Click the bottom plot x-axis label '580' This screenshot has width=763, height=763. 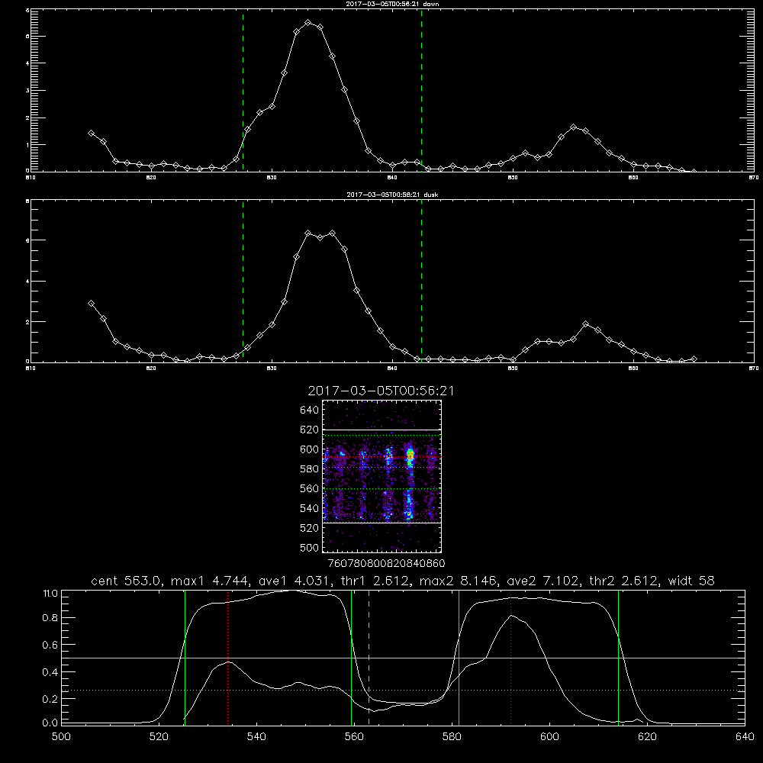452,737
